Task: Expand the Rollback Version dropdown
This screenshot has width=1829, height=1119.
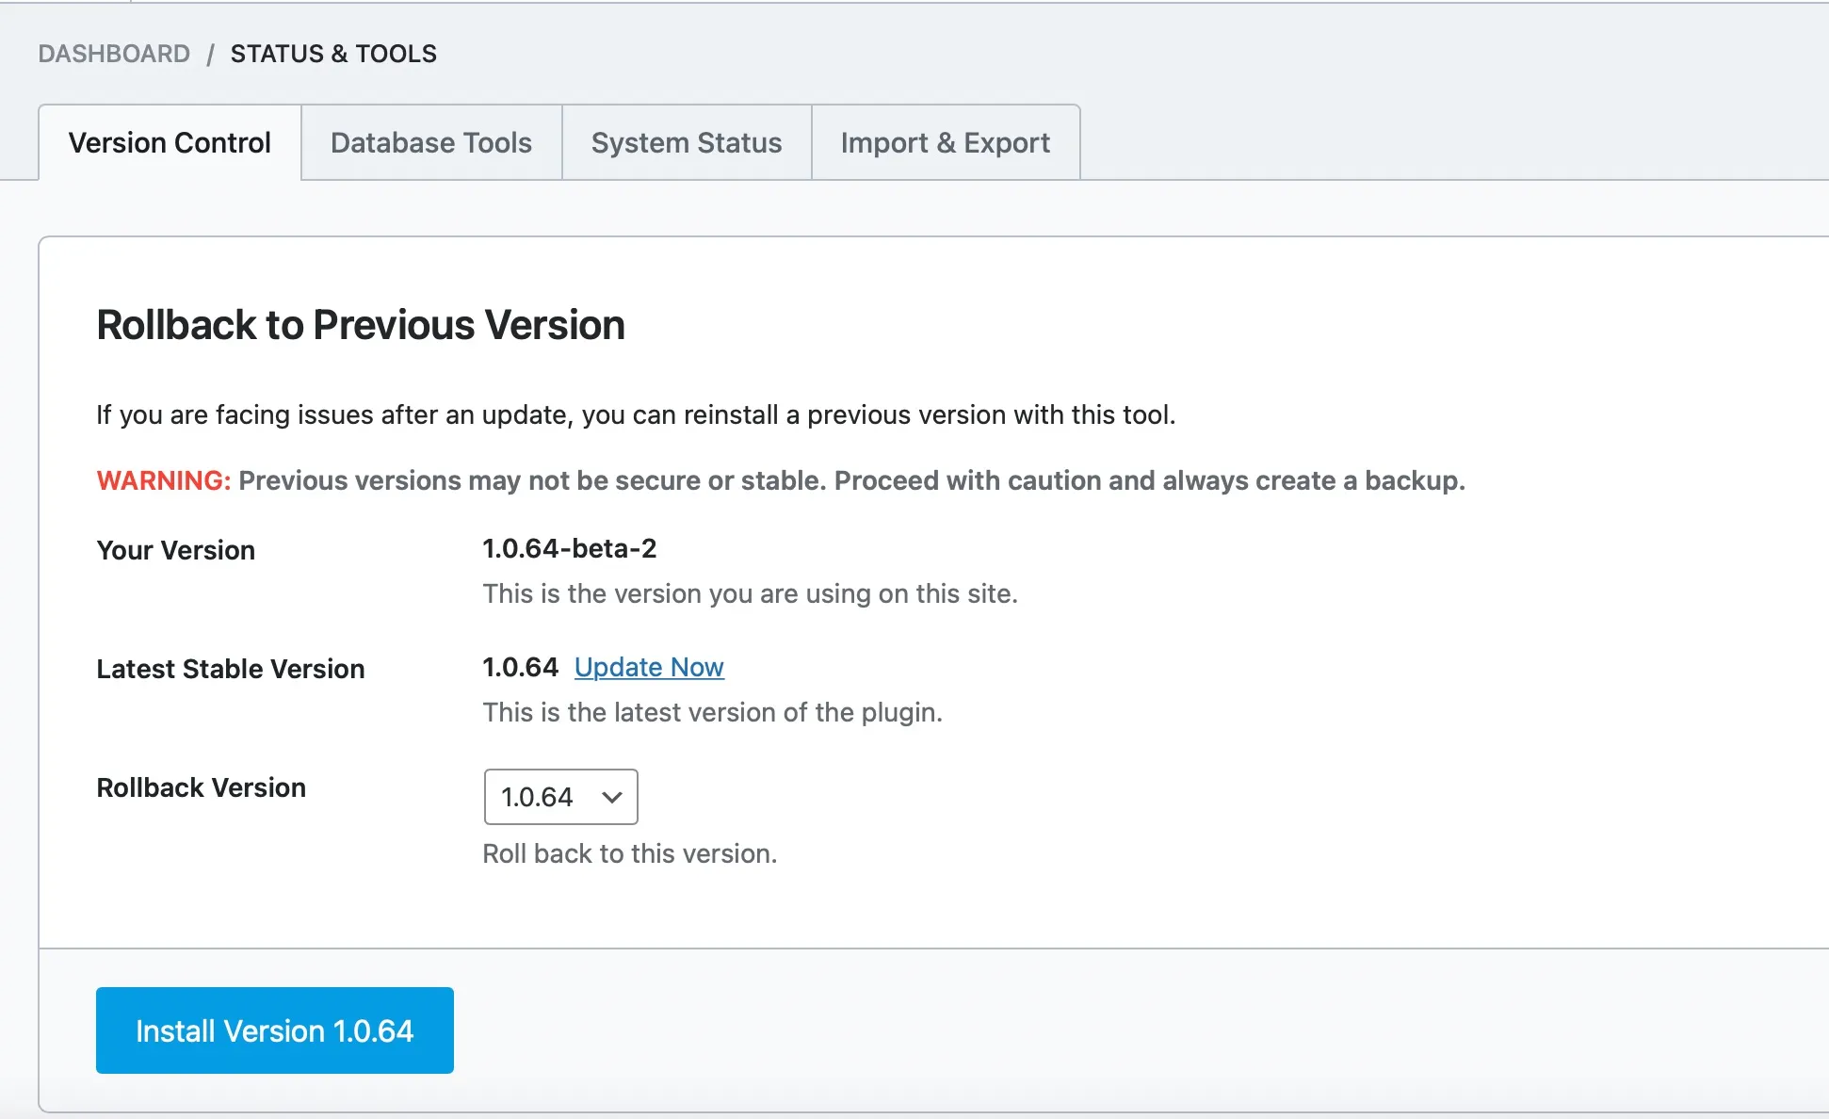Action: pyautogui.click(x=560, y=797)
